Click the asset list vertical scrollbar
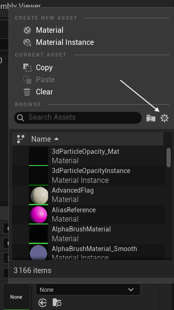The image size is (174, 310). pyautogui.click(x=168, y=158)
